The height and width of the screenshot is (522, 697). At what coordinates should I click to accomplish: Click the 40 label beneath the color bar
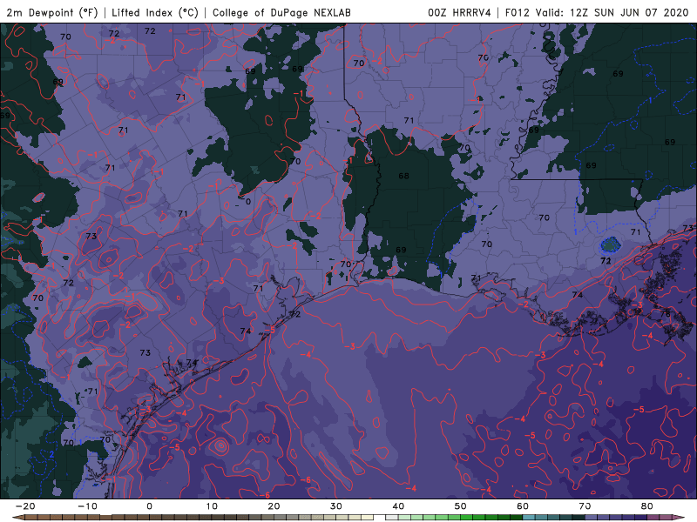pyautogui.click(x=398, y=506)
